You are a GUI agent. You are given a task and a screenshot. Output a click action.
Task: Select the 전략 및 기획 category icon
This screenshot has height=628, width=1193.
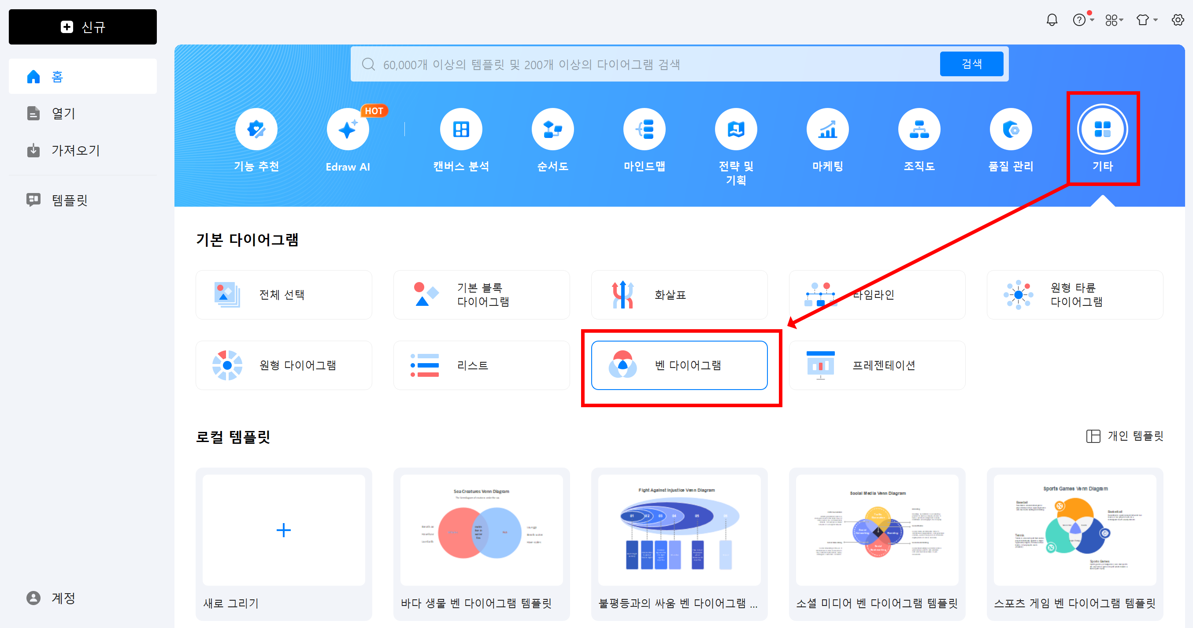736,129
